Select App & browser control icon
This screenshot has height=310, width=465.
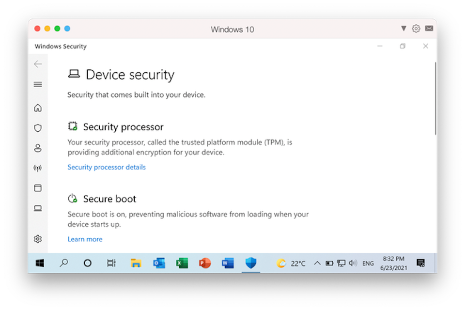38,188
